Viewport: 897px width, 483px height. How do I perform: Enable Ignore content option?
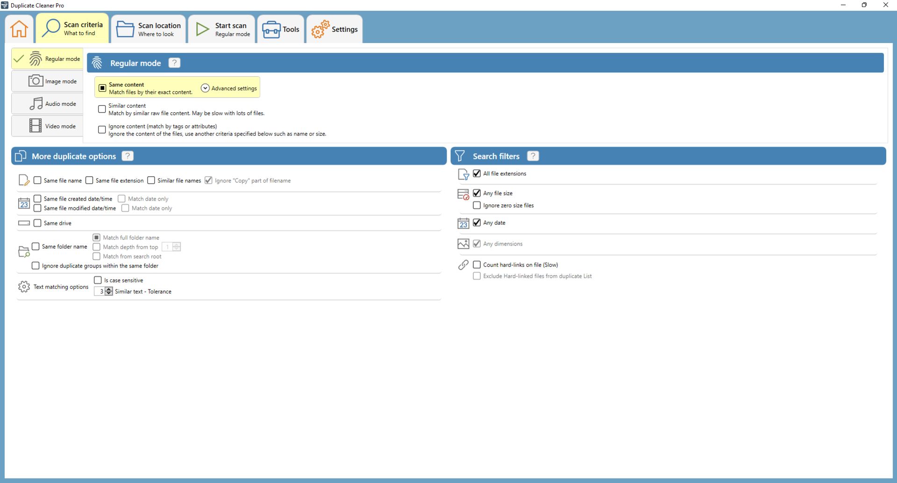(102, 130)
